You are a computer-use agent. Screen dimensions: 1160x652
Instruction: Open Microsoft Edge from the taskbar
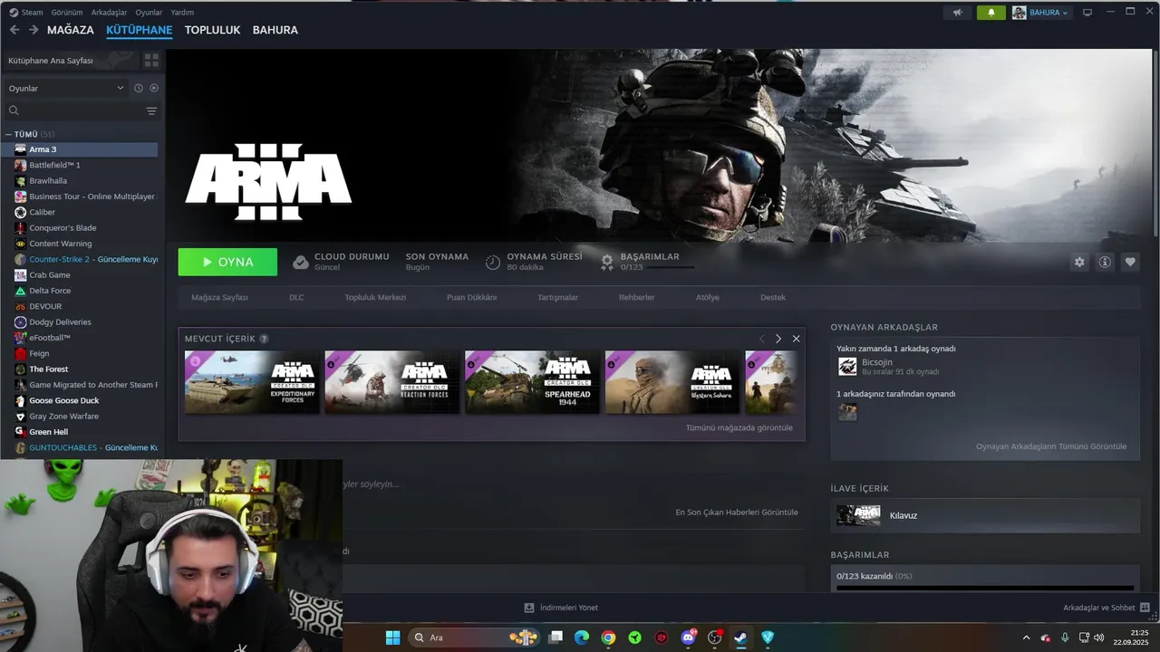(x=582, y=638)
